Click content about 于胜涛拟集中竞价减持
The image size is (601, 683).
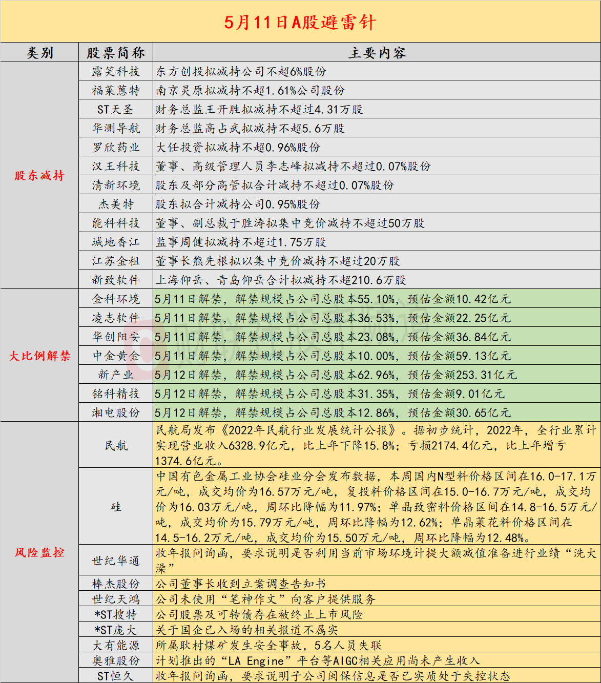pyautogui.click(x=290, y=223)
